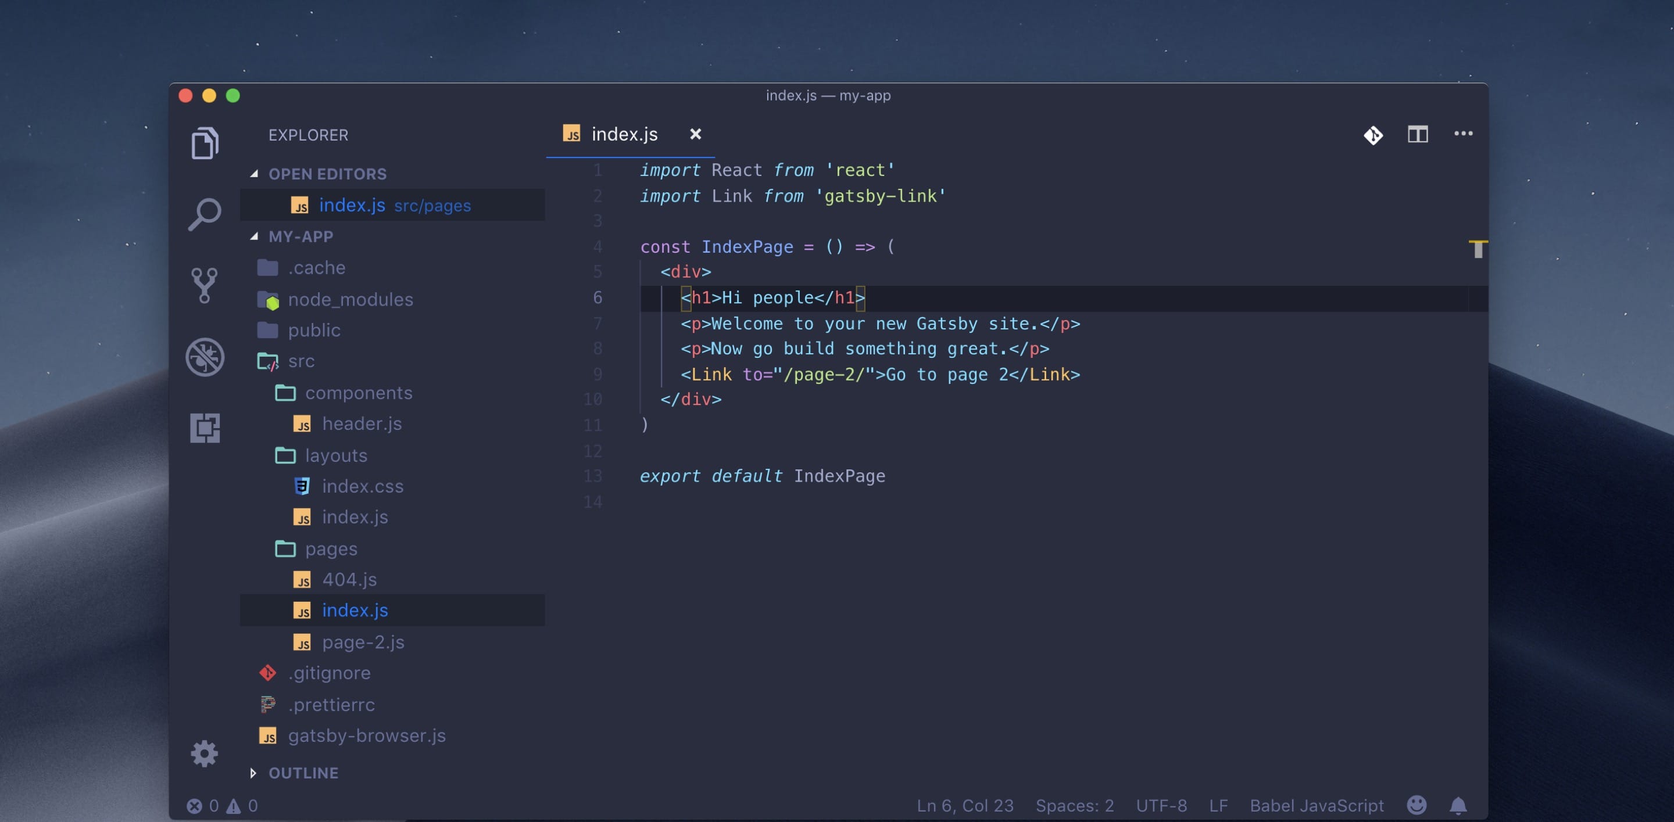Open the Debug view icon
The image size is (1674, 822).
click(205, 357)
